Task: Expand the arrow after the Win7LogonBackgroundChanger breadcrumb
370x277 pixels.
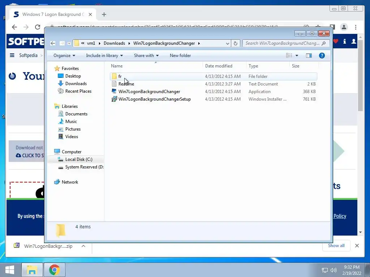Action: click(199, 43)
